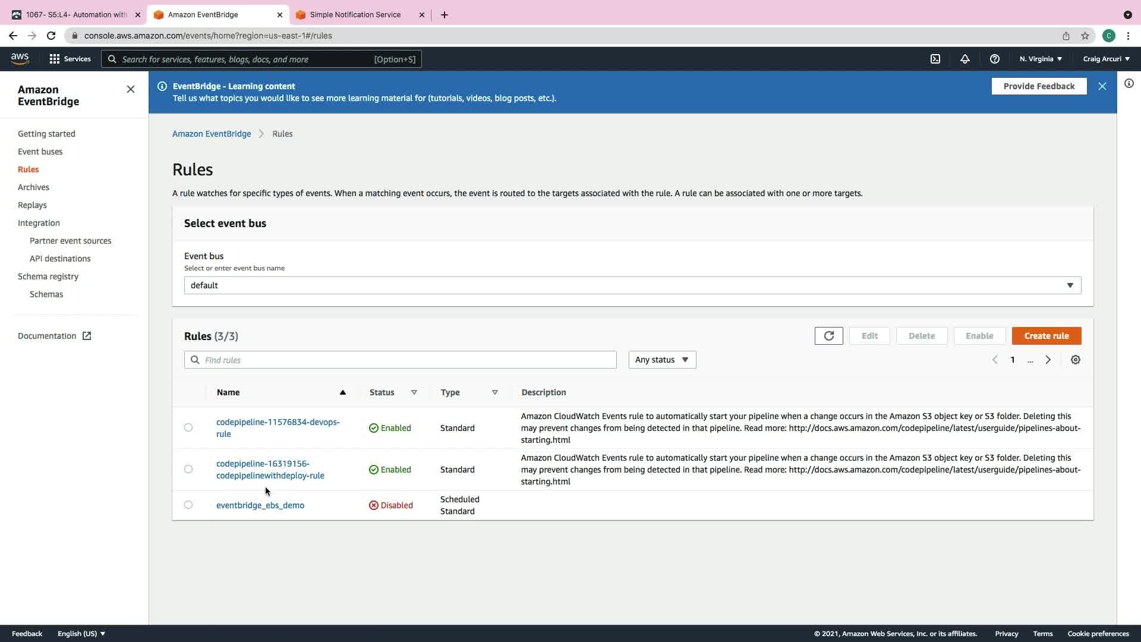The height and width of the screenshot is (642, 1141).
Task: Open rules table preferences gear
Action: 1076,360
